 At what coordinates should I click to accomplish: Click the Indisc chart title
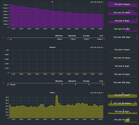click(x=52, y=92)
